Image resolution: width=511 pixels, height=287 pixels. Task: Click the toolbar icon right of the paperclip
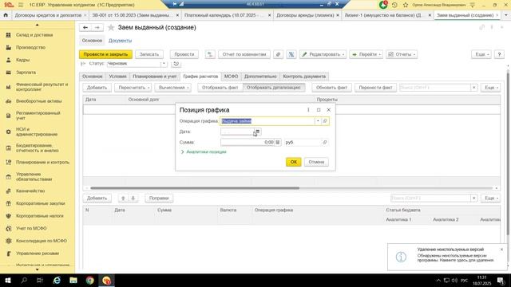click(x=291, y=54)
